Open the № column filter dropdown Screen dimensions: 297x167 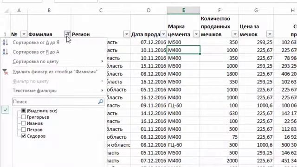[24, 34]
